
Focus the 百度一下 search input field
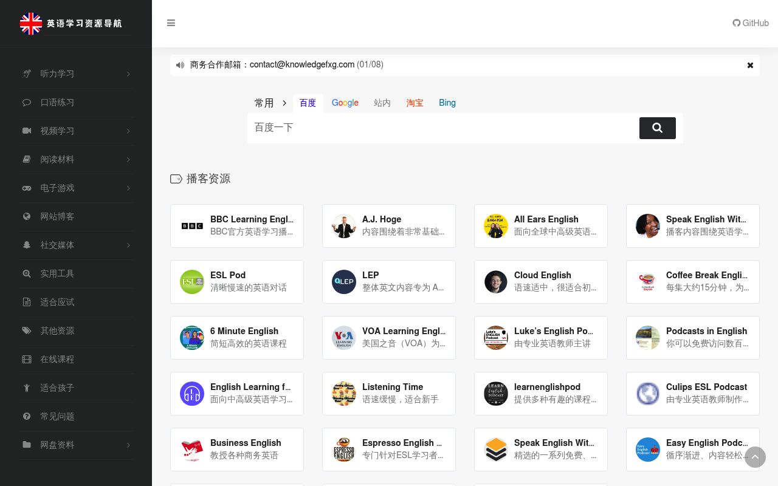(x=443, y=128)
